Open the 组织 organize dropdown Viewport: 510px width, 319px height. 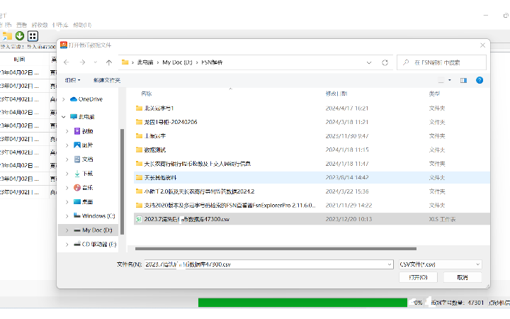pos(72,80)
